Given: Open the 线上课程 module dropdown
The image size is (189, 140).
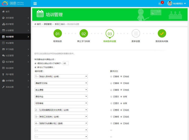Looking at the screenshot, I should pos(61,90).
